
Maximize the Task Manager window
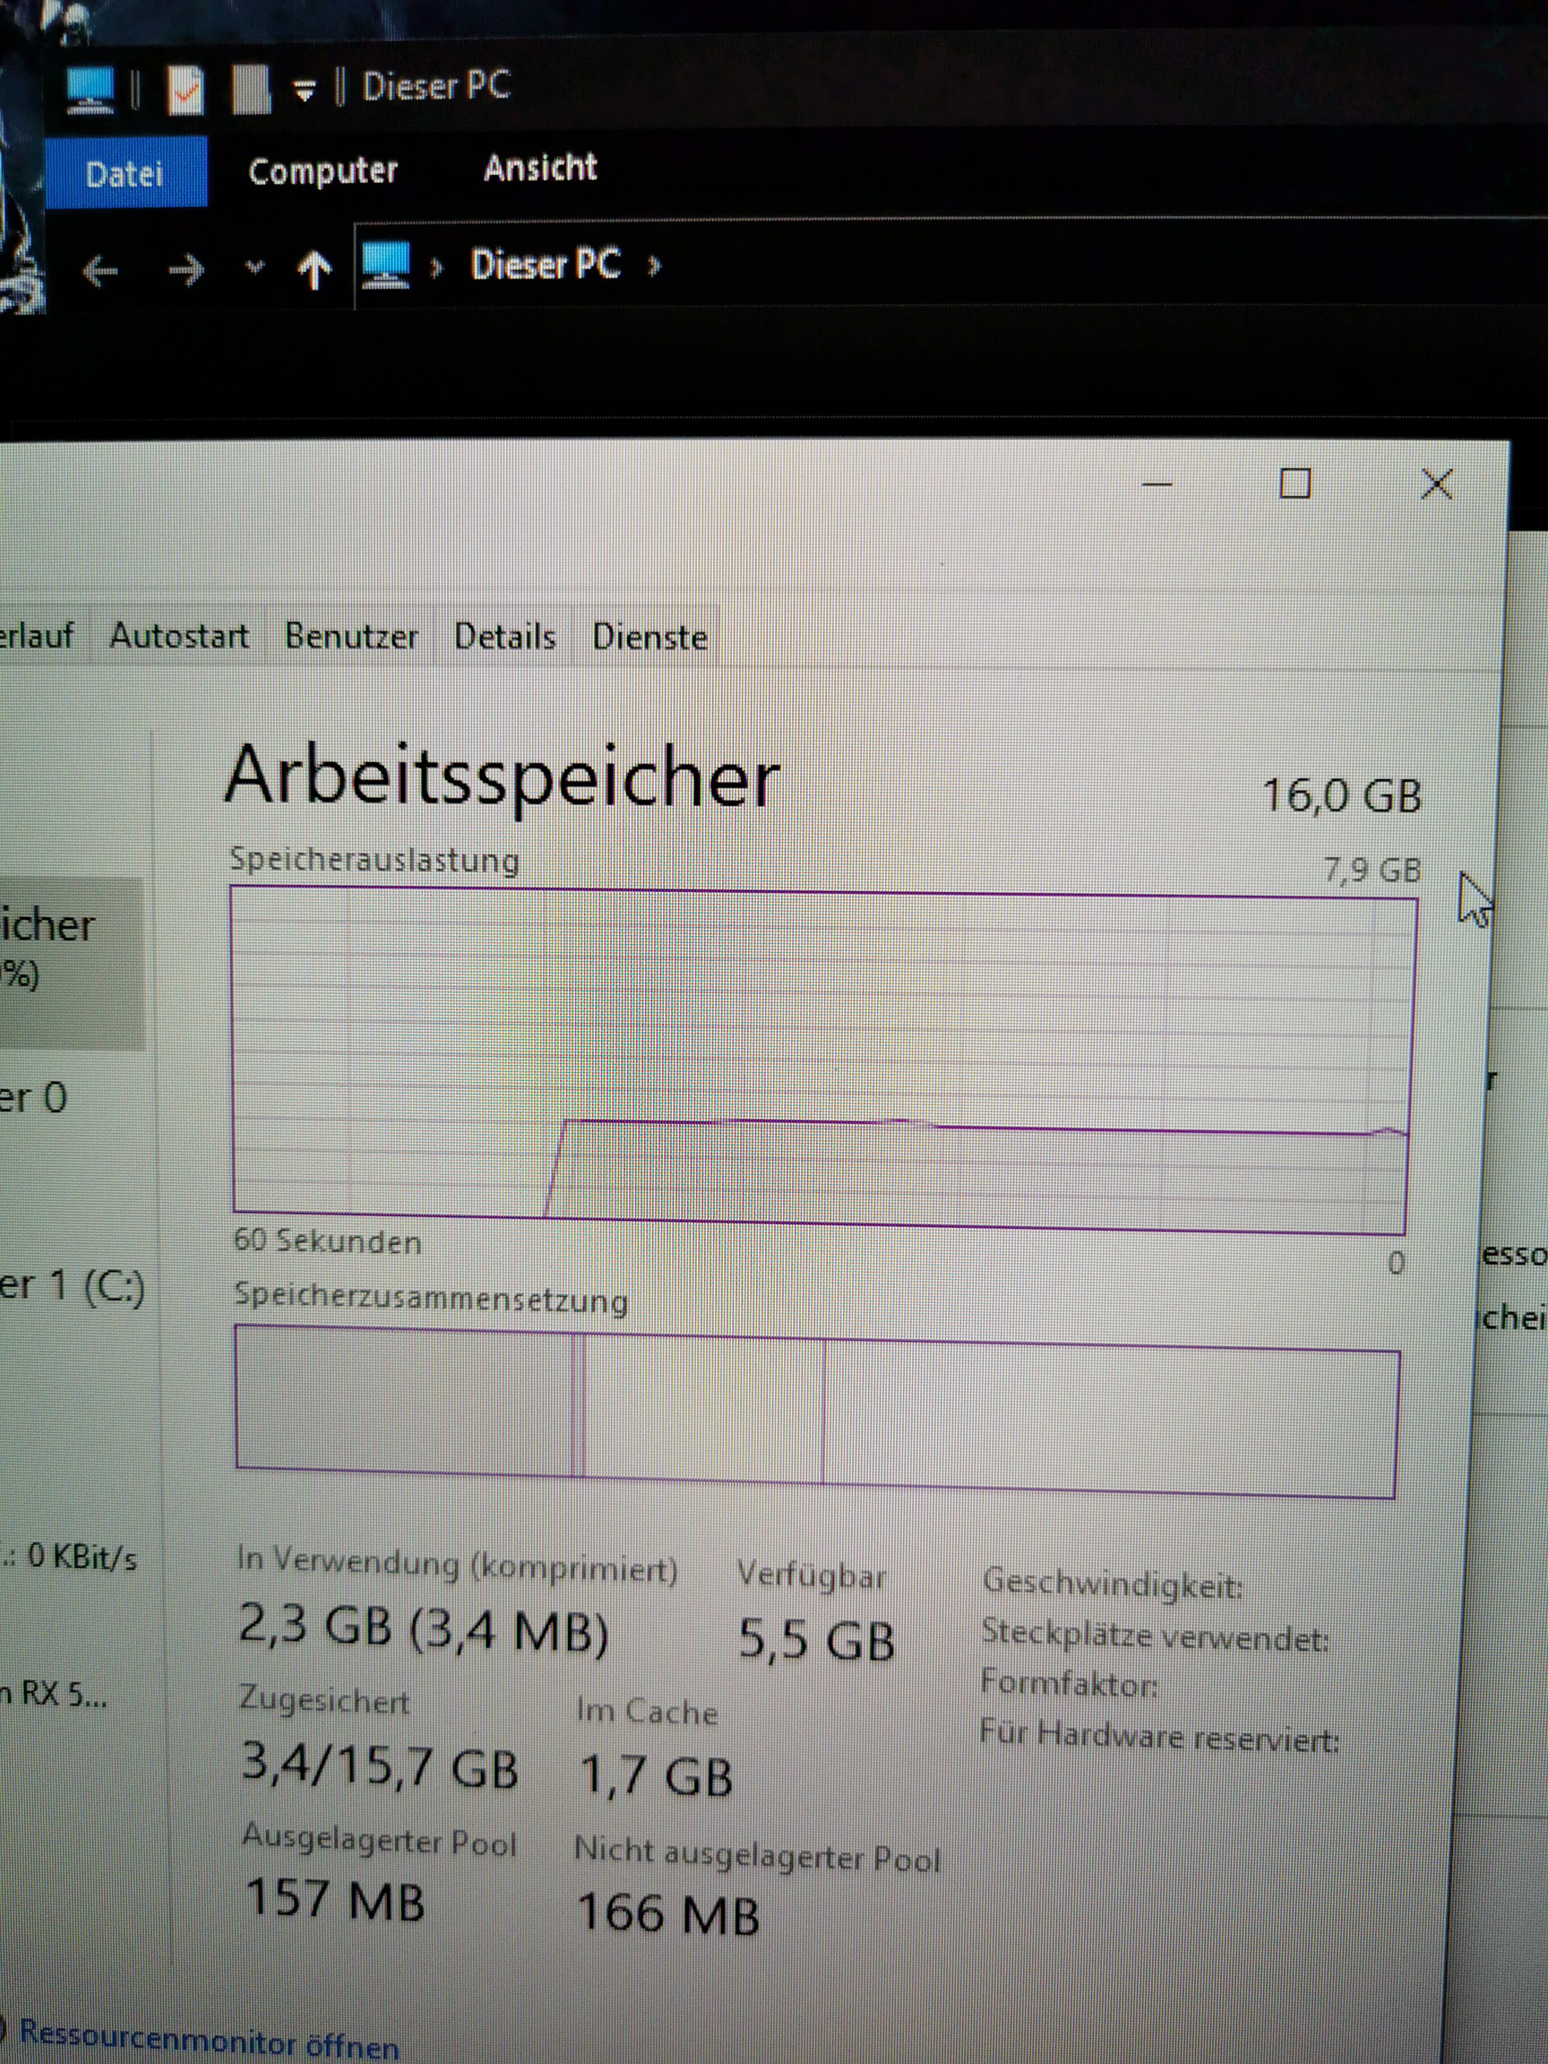[x=1294, y=483]
